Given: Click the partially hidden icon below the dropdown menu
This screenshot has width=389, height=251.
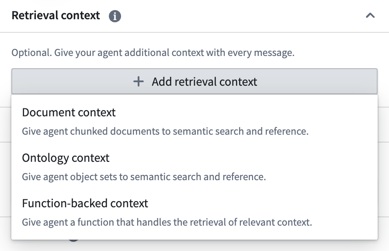Looking at the screenshot, I should (x=73, y=240).
